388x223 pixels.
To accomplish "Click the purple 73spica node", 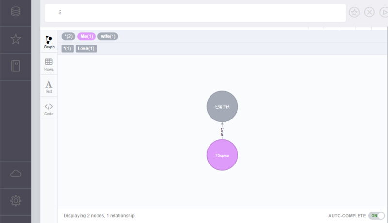I will click(222, 155).
